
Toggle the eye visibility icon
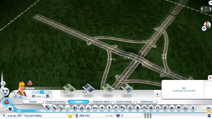[204, 28]
